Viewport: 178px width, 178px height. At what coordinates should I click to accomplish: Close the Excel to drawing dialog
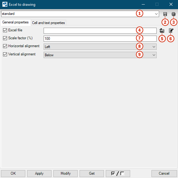(x=171, y=5)
